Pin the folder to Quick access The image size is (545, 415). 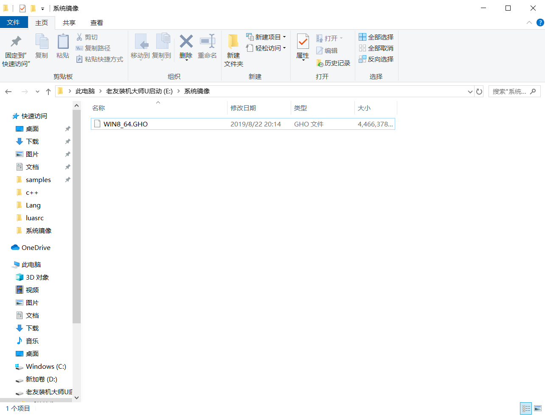coord(16,50)
